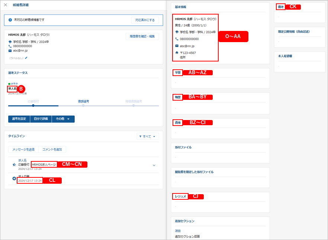This screenshot has width=328, height=240.
Task: Click the 自分で評価 button
Action: (41, 119)
